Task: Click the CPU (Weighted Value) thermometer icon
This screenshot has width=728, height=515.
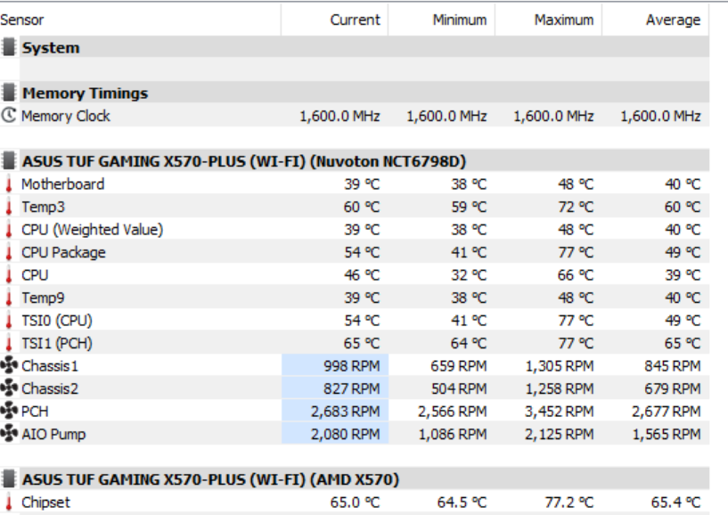Action: click(8, 230)
